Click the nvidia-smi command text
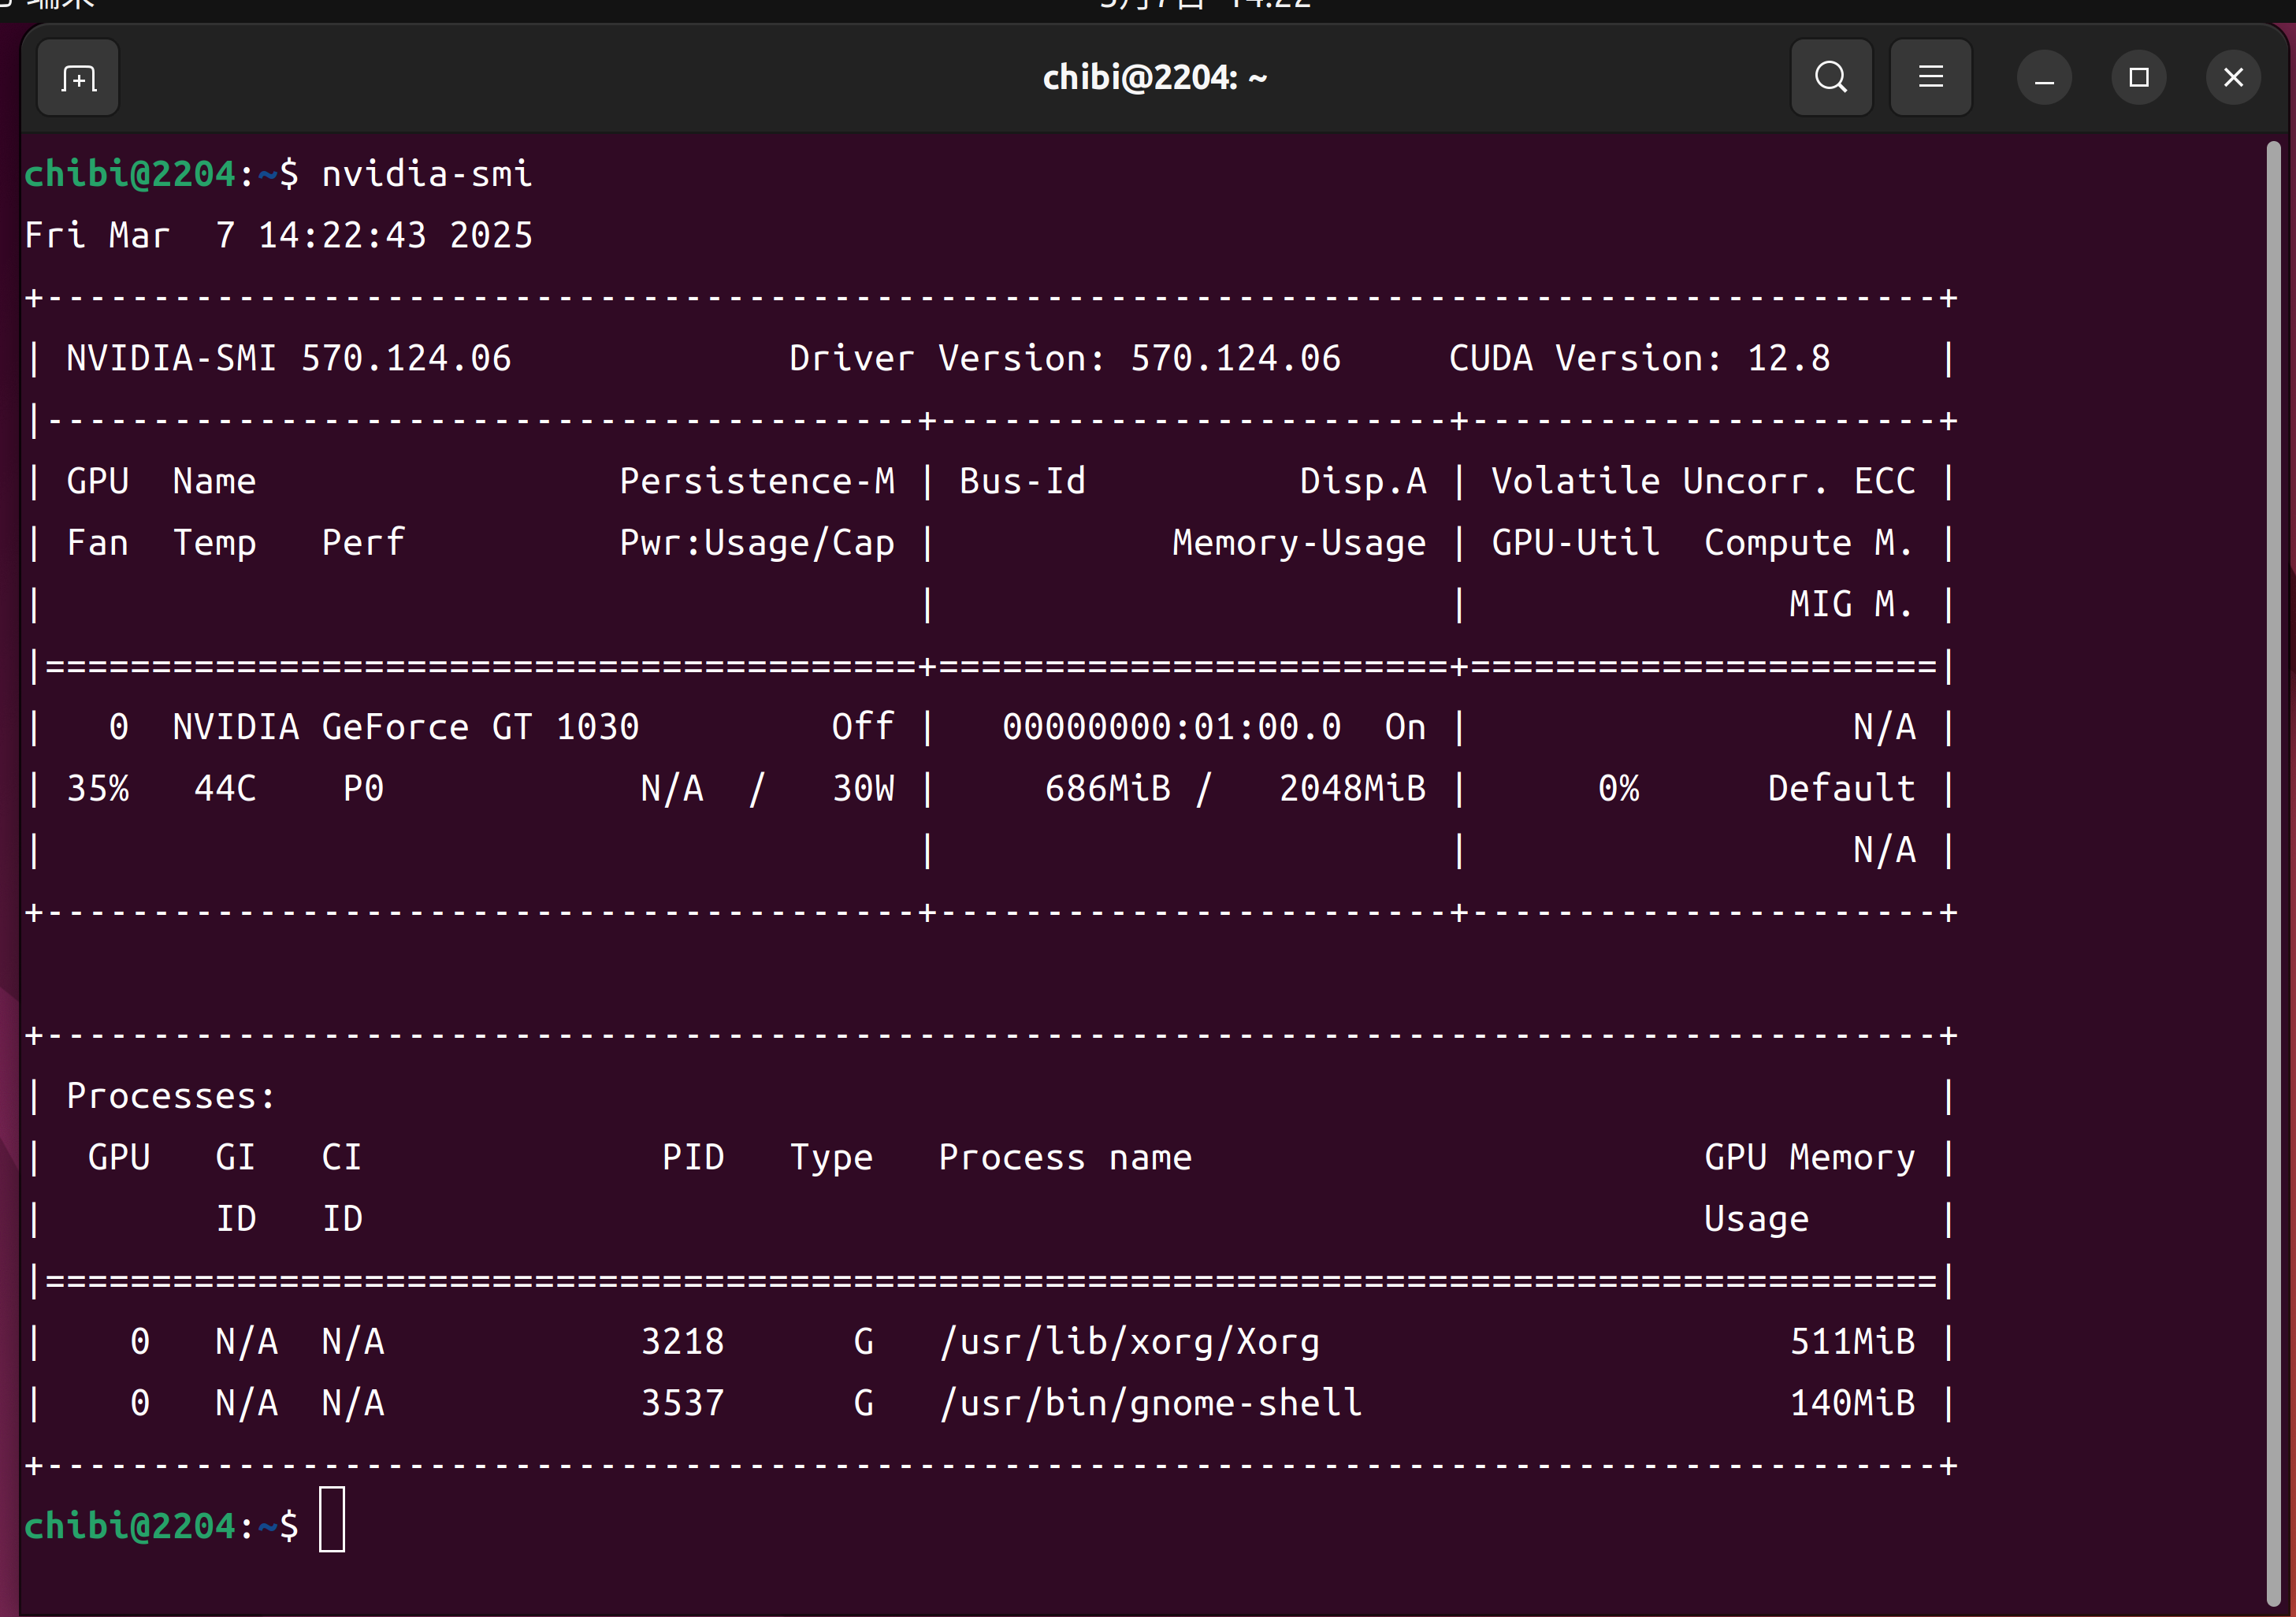The height and width of the screenshot is (1617, 2296). pyautogui.click(x=426, y=174)
